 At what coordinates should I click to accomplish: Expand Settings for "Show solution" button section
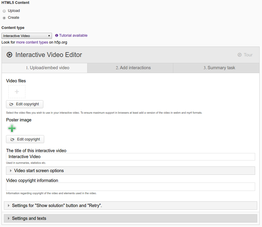point(131,206)
